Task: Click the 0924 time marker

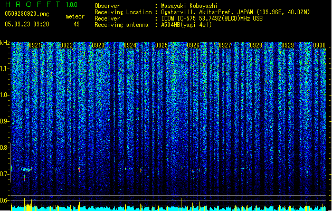Action: [x=130, y=45]
